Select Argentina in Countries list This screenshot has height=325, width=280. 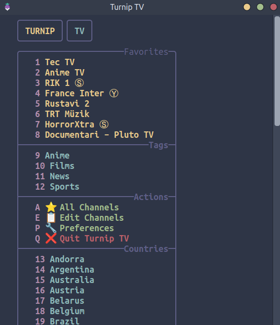tap(72, 270)
